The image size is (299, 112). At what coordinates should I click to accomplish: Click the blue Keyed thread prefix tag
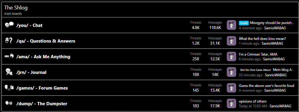pyautogui.click(x=244, y=23)
